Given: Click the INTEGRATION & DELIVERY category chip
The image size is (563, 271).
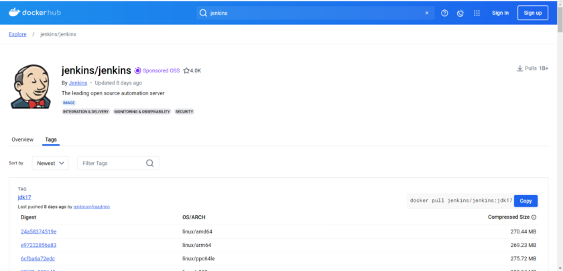Looking at the screenshot, I should [86, 112].
